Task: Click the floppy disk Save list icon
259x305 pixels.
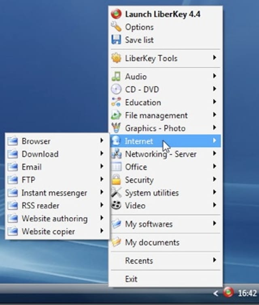Action: pos(116,40)
